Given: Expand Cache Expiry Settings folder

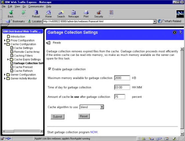Looking at the screenshot, I should (8, 59).
